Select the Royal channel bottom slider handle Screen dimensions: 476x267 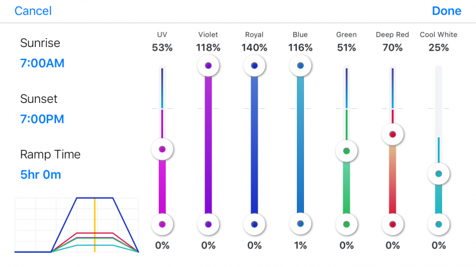click(255, 224)
